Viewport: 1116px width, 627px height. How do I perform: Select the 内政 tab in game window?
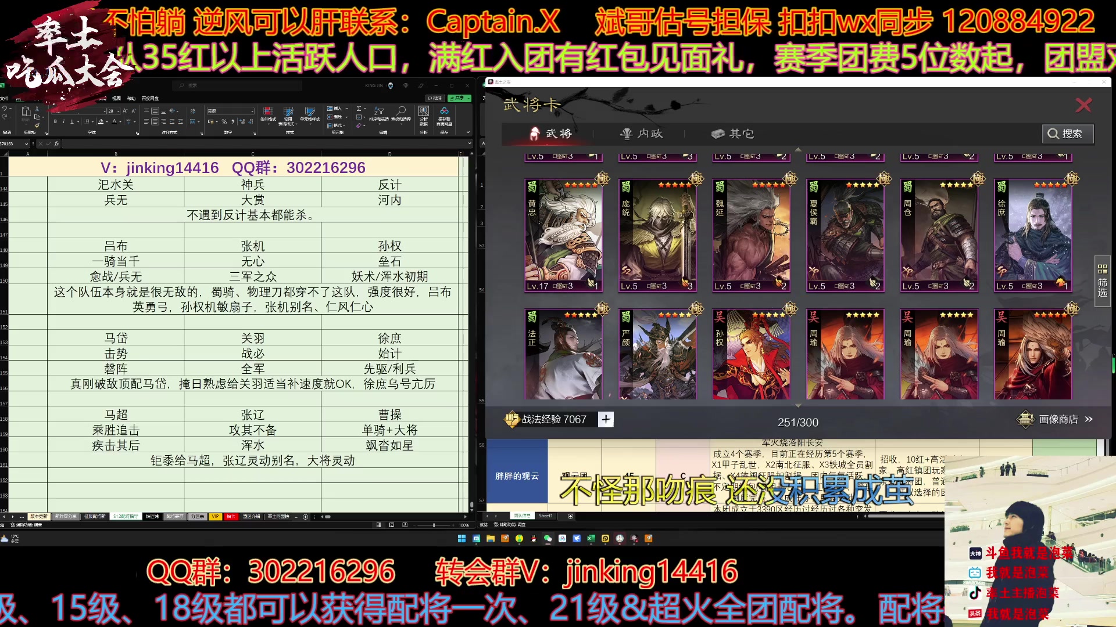641,134
